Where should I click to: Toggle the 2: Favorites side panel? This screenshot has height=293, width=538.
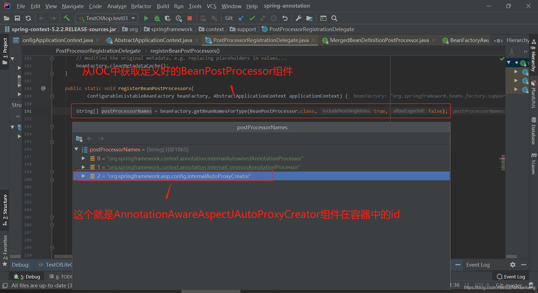[5, 250]
